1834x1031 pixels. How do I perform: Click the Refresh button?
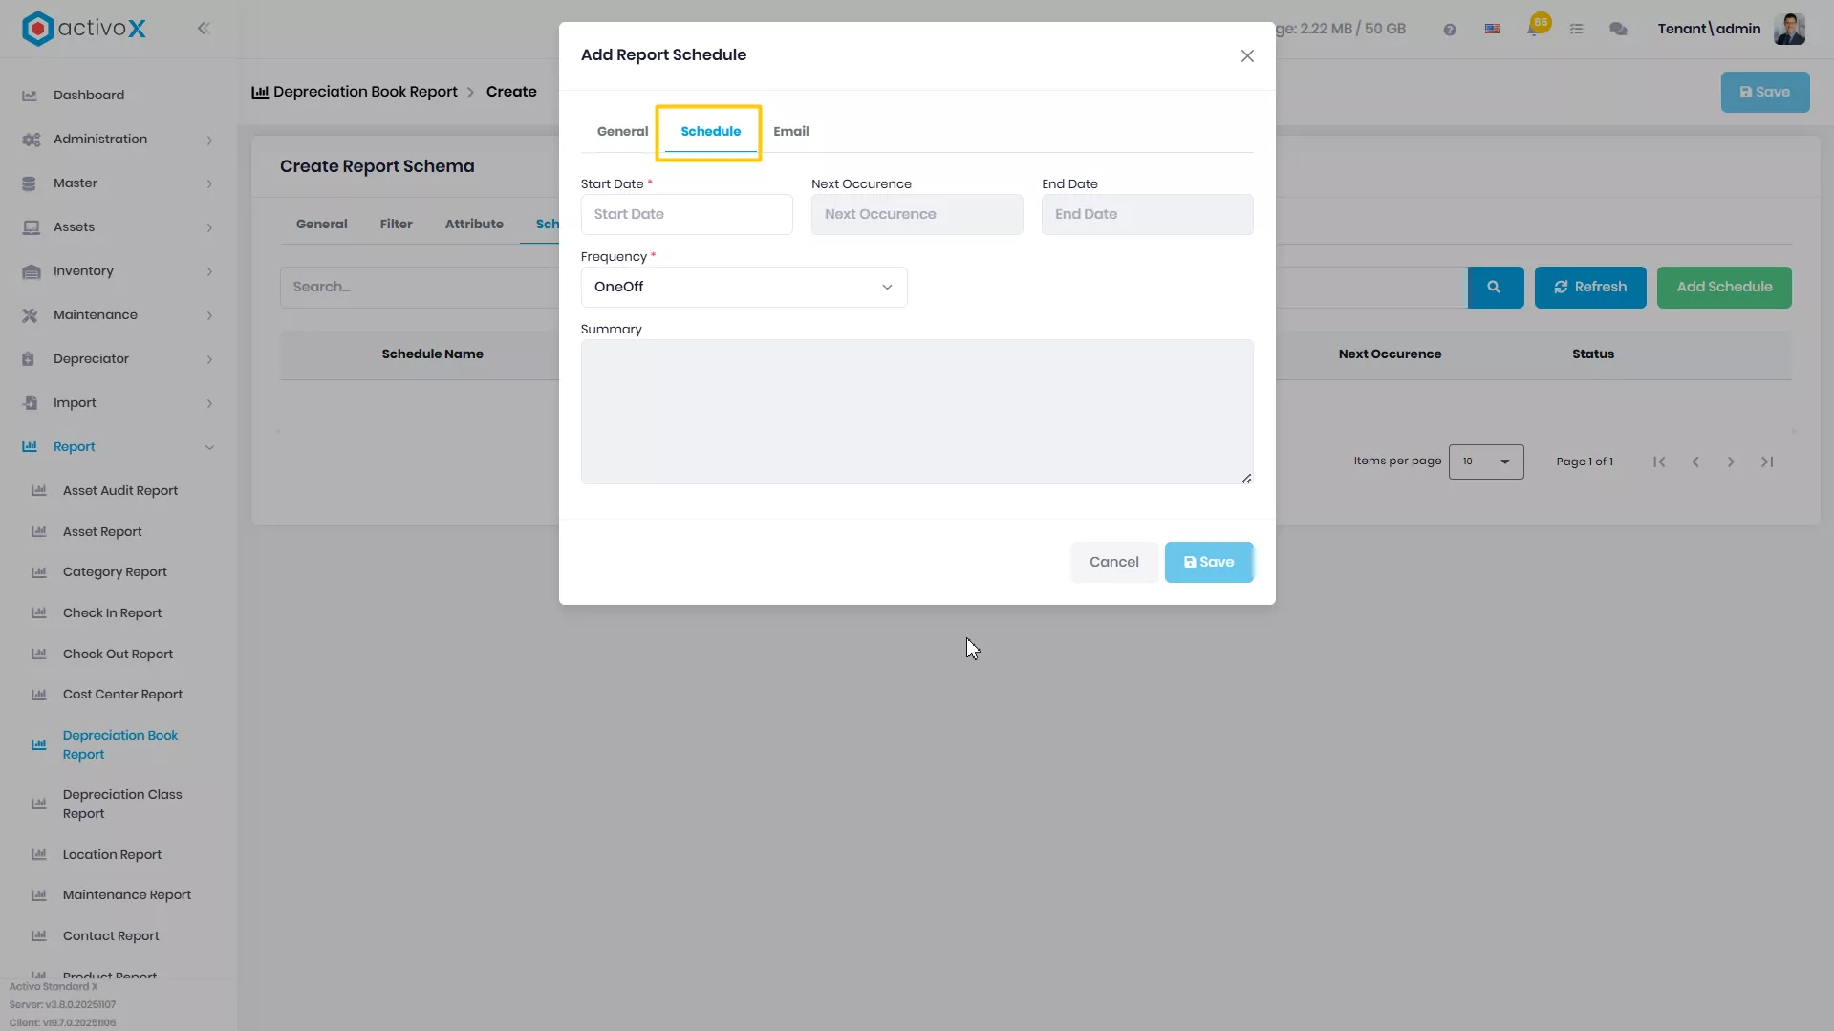[1589, 288]
